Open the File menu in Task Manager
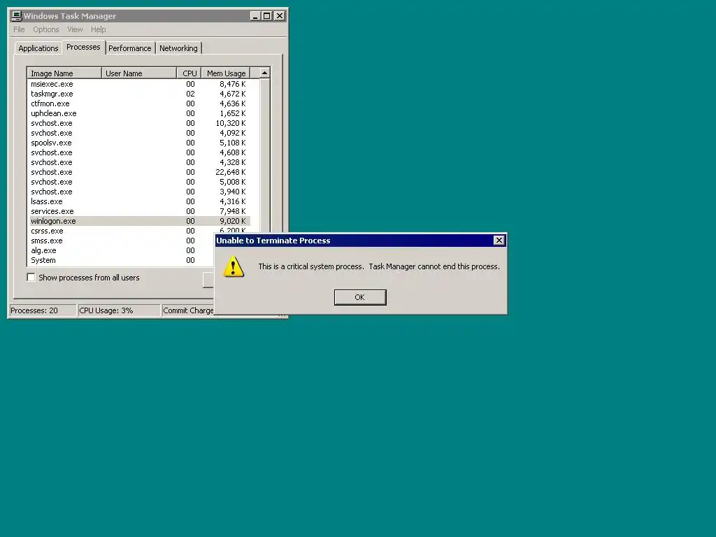The width and height of the screenshot is (716, 537). pos(19,29)
